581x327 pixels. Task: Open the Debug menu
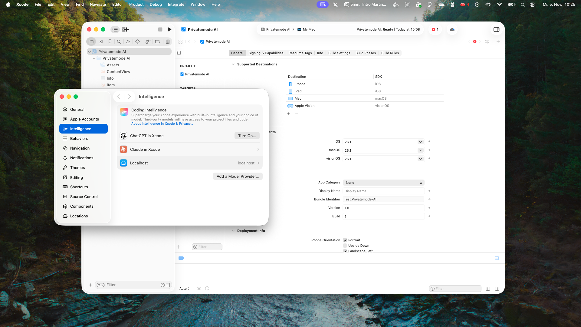click(156, 5)
